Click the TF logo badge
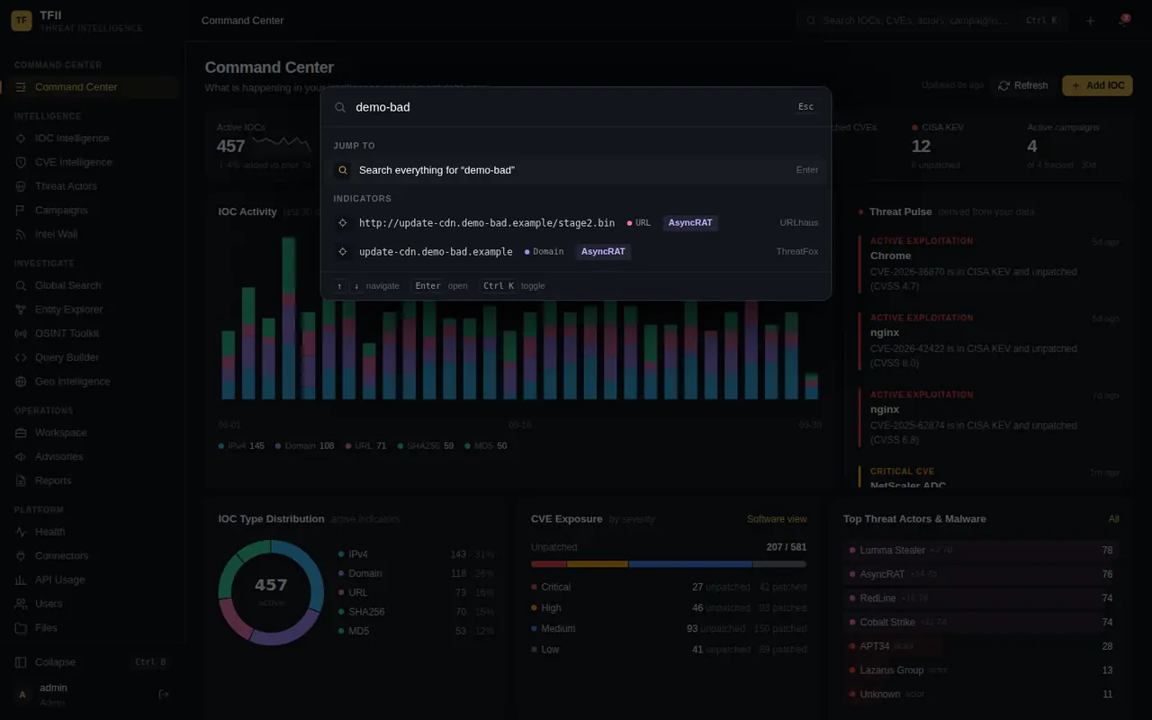 (x=21, y=21)
